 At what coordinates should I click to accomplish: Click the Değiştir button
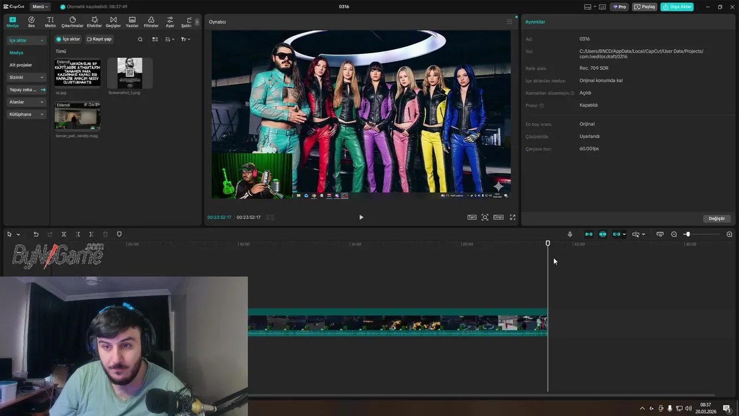[716, 218]
